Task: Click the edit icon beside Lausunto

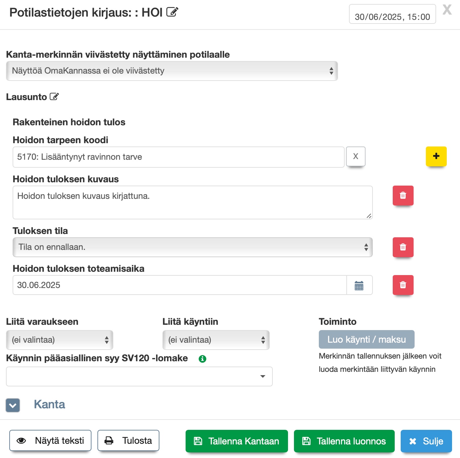Action: [54, 97]
